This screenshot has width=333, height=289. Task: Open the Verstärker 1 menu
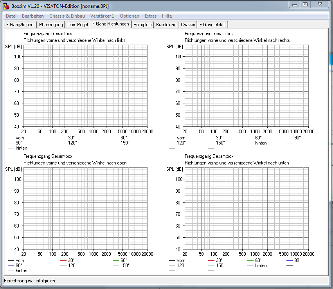[x=102, y=16]
